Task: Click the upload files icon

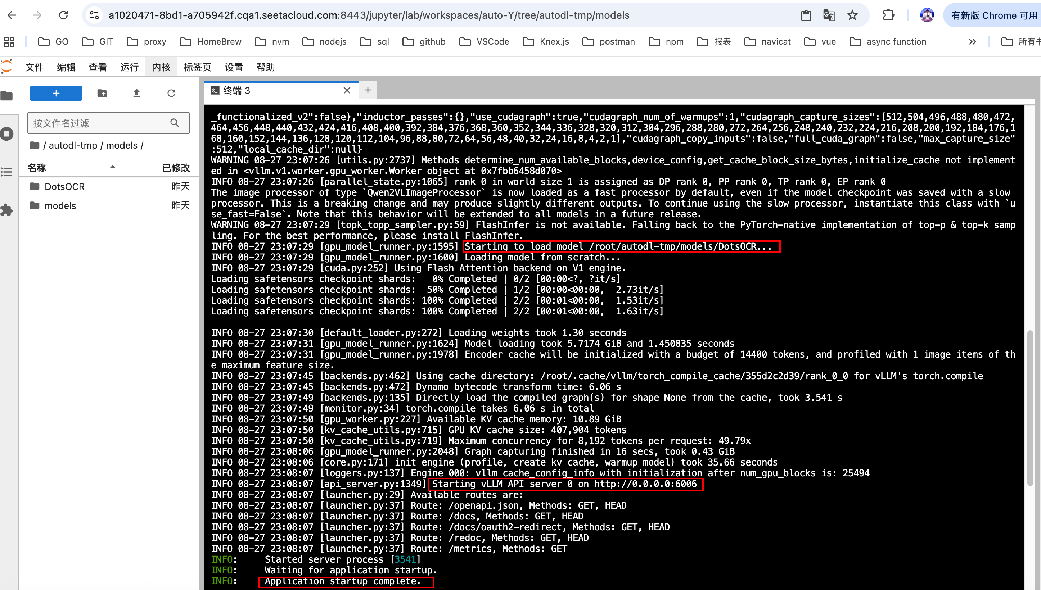Action: (x=137, y=93)
